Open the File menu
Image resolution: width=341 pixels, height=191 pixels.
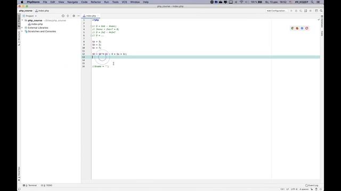45,2
